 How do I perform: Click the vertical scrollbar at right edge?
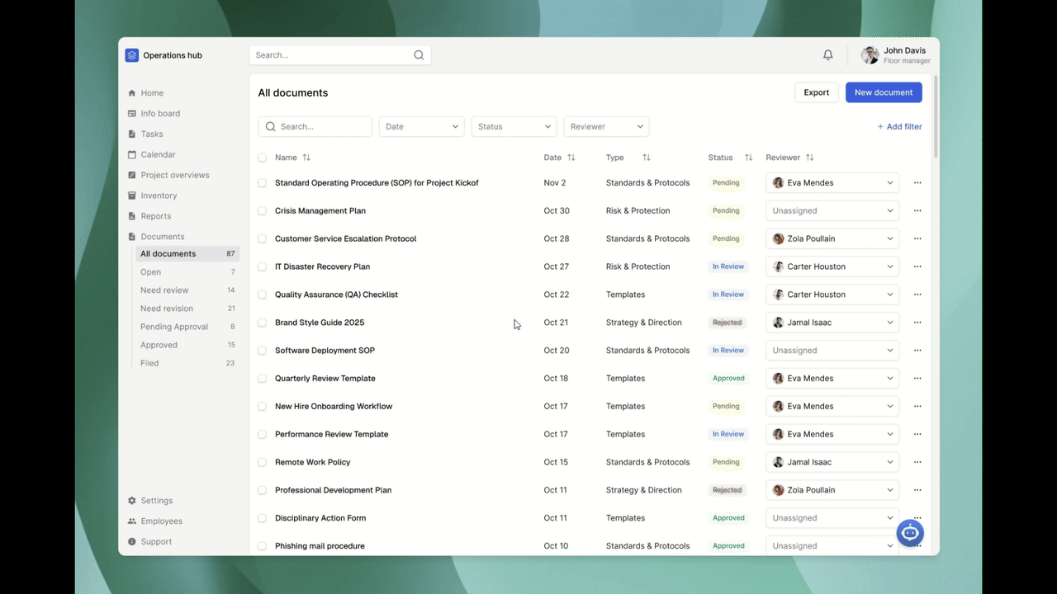pyautogui.click(x=936, y=116)
